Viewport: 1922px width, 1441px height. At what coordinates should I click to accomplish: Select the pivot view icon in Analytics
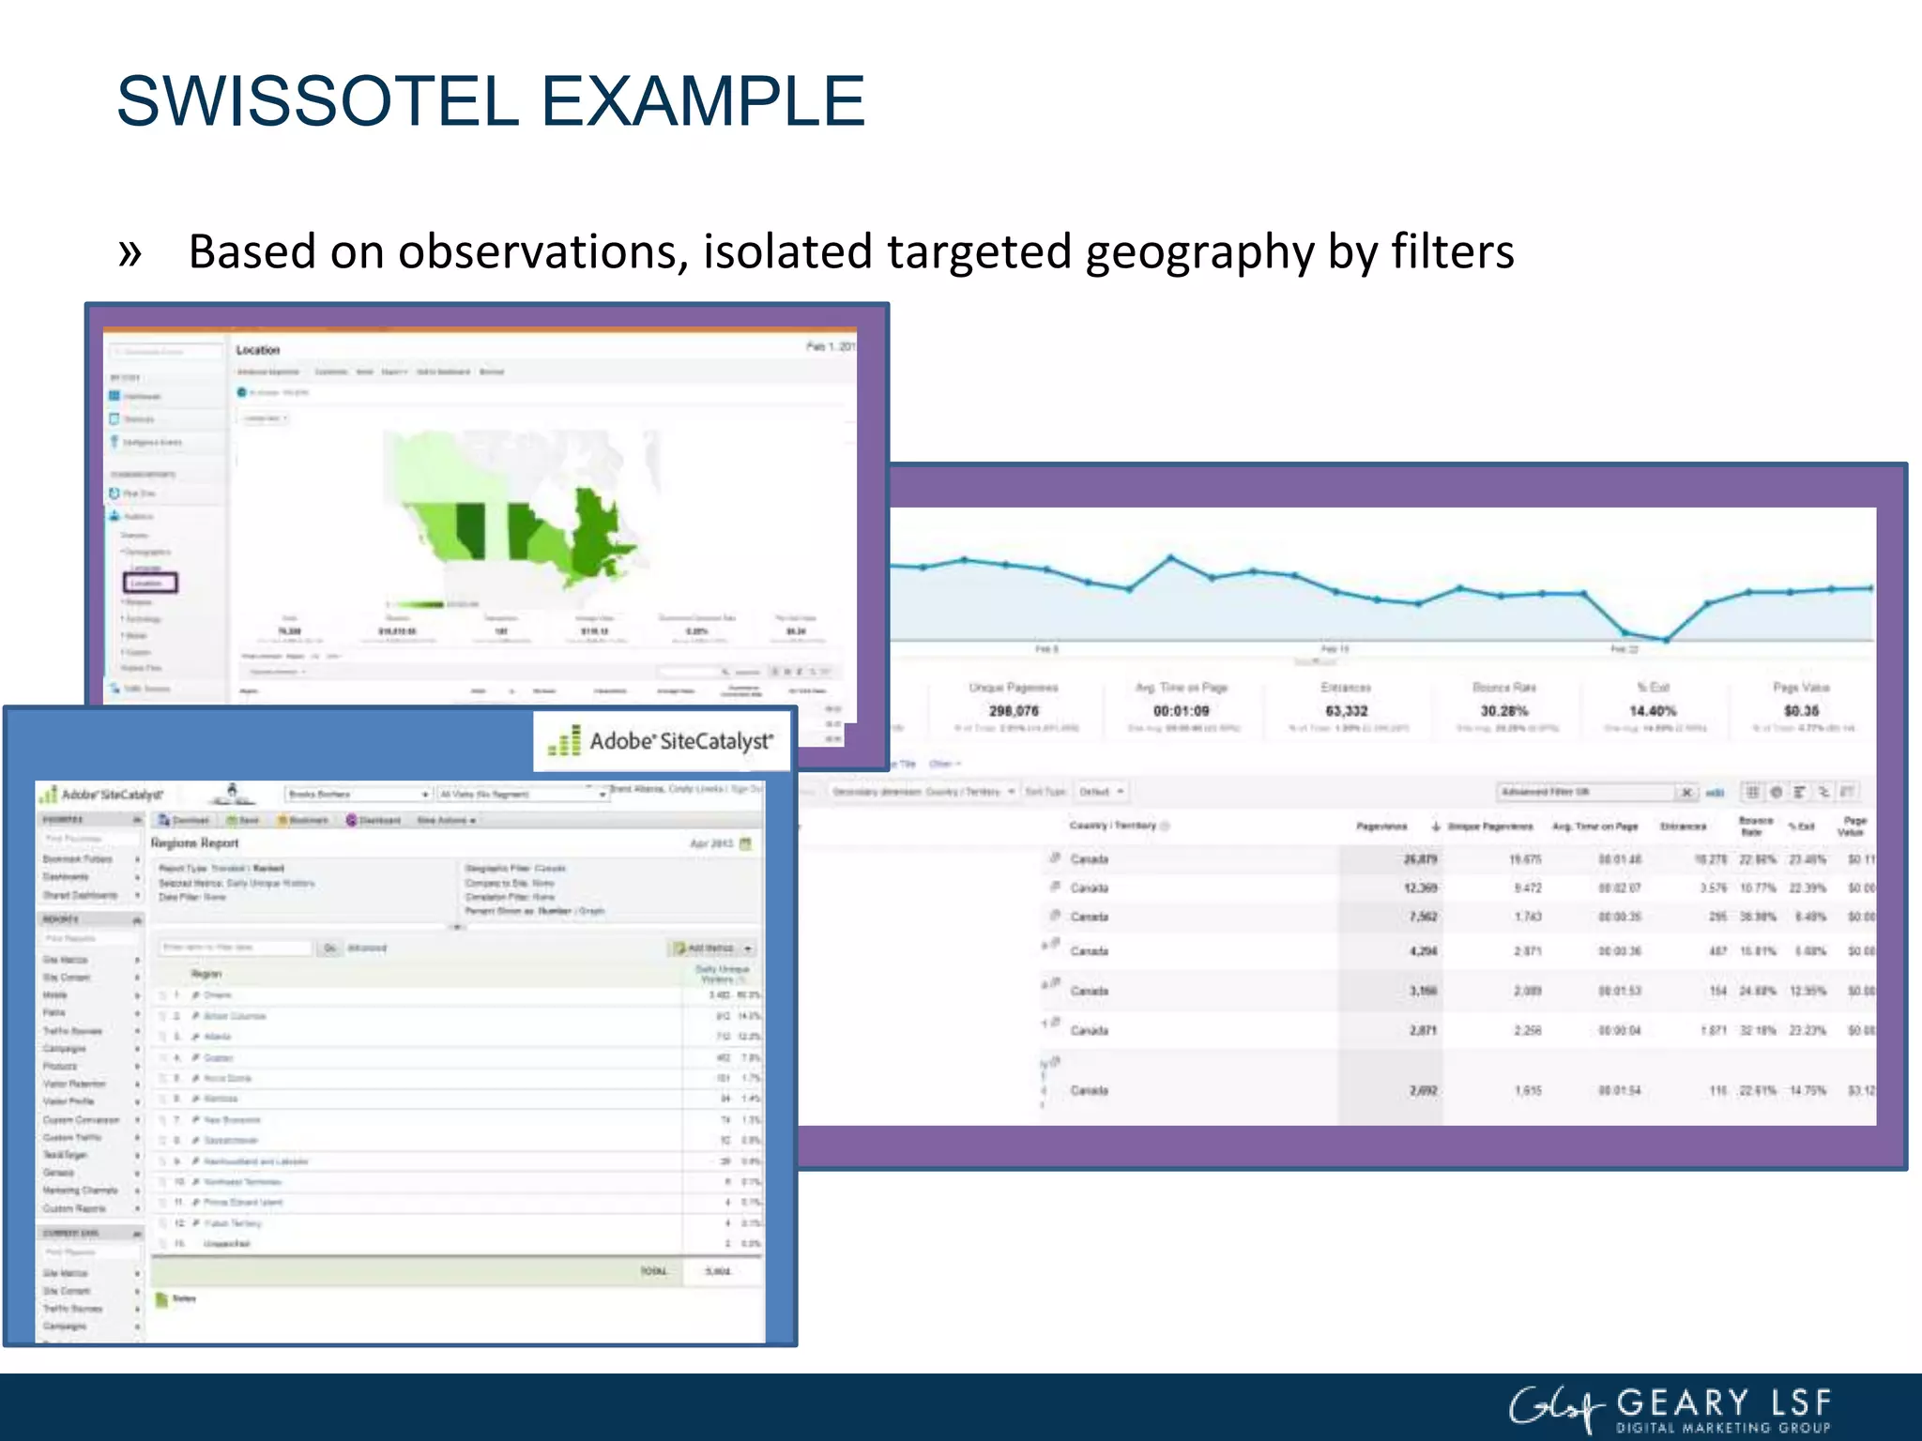[1847, 792]
